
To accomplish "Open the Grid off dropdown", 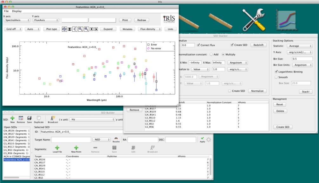I will coord(13,29).
